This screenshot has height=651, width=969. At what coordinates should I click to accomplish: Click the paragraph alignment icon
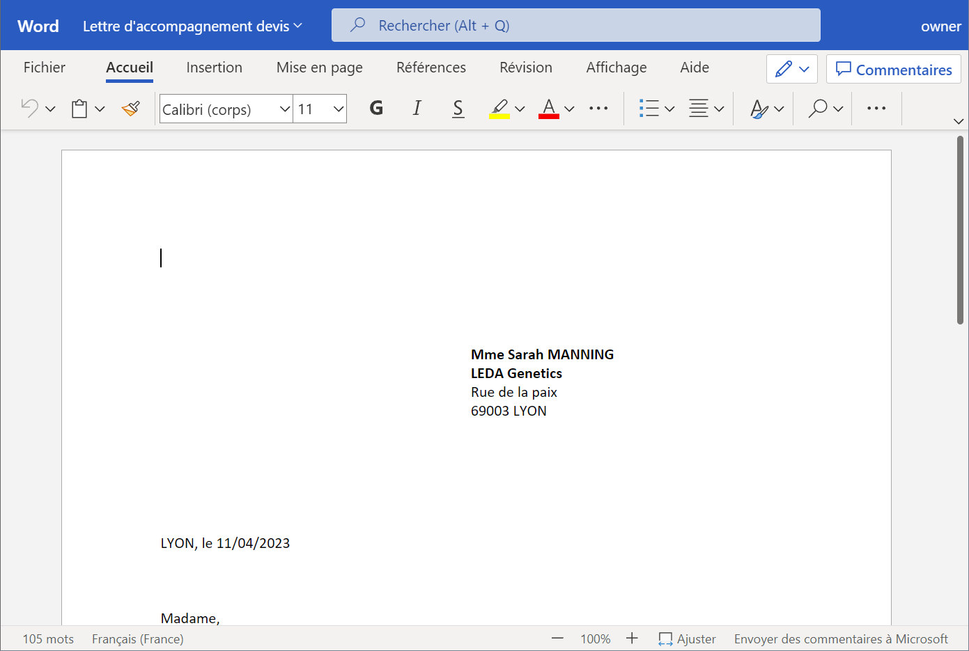click(698, 109)
